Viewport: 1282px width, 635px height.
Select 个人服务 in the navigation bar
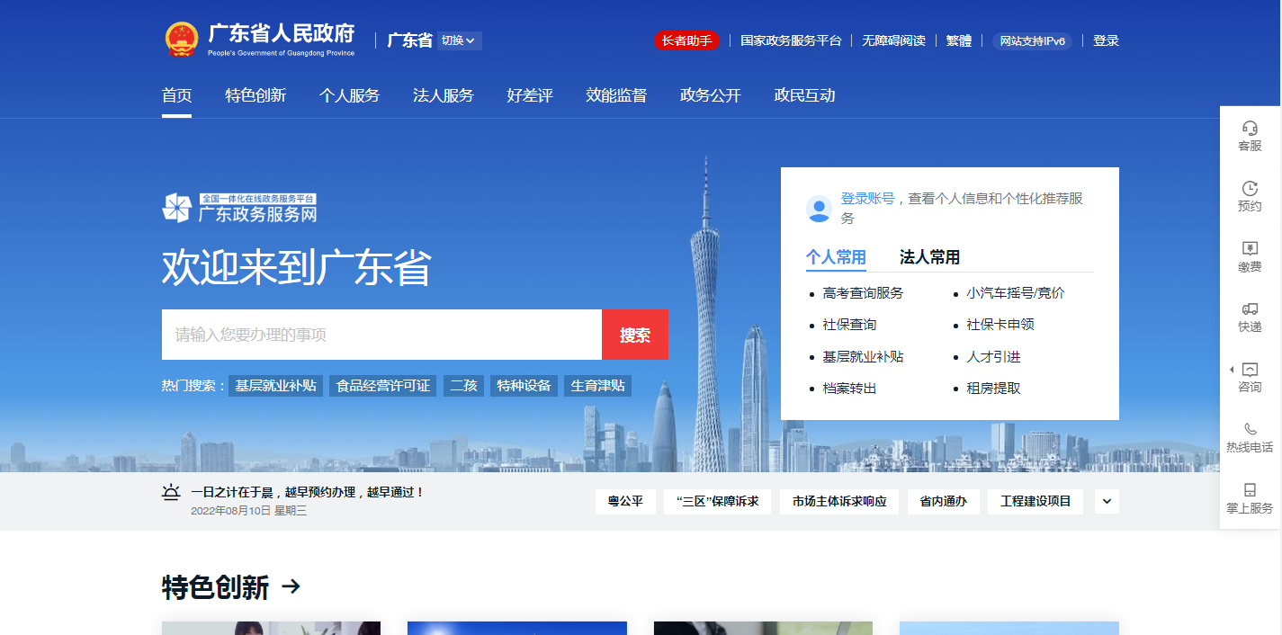[349, 95]
